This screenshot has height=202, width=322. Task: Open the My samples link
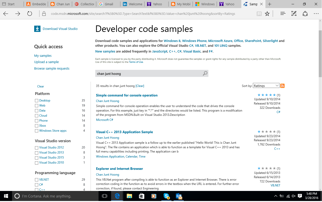(43, 56)
